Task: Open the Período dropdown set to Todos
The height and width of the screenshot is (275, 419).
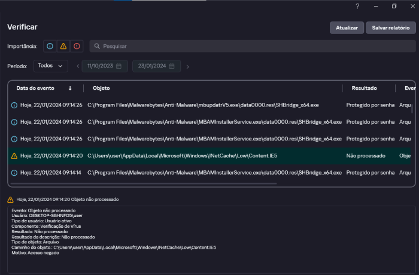Action: pyautogui.click(x=50, y=66)
